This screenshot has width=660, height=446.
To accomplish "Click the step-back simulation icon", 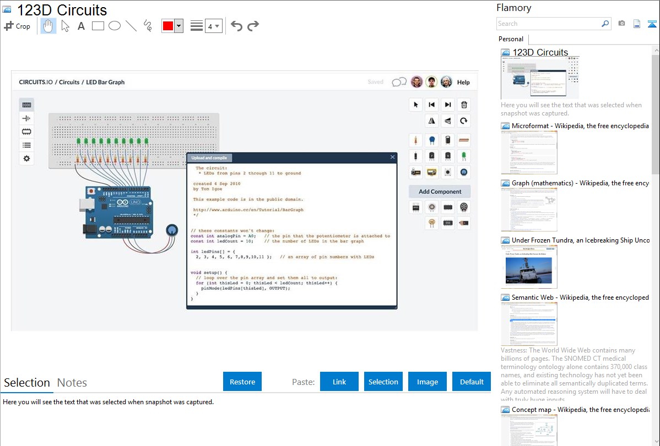I will (432, 104).
